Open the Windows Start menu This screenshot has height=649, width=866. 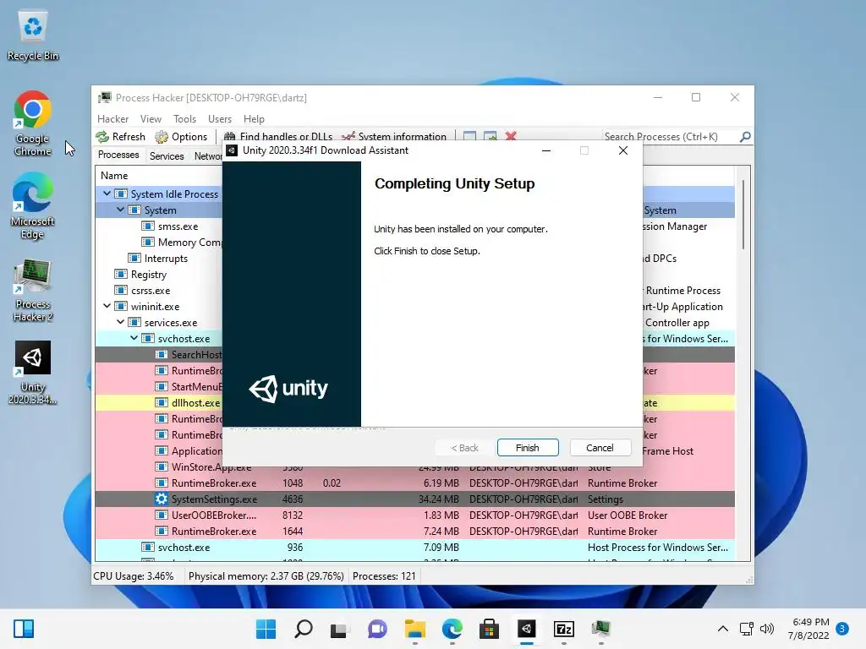click(x=266, y=629)
